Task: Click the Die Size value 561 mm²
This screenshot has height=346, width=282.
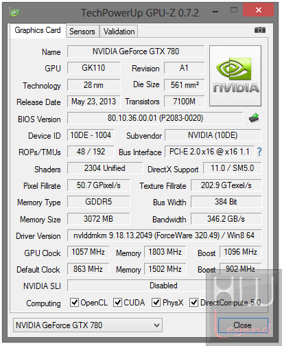Action: point(184,85)
